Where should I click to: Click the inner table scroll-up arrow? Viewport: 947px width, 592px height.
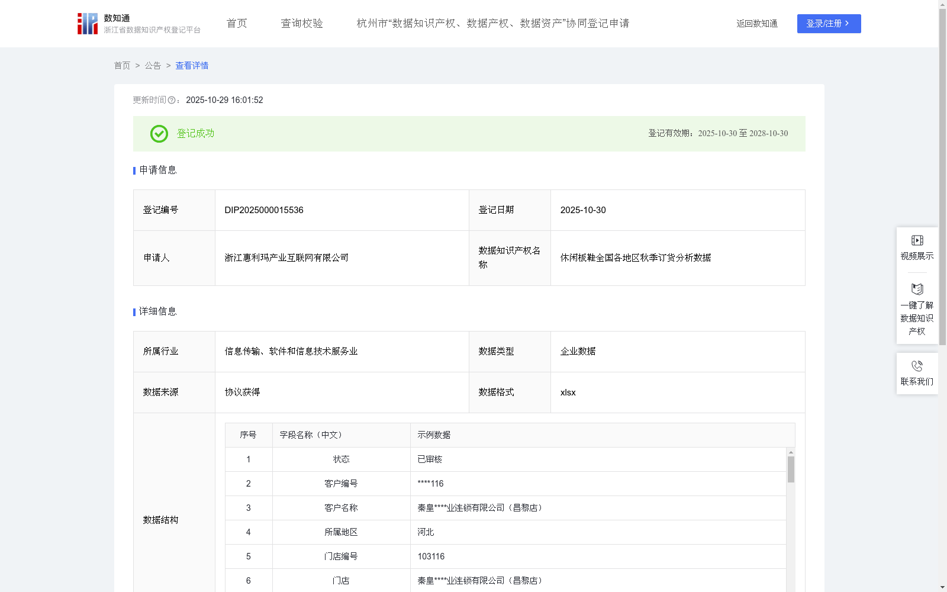791,452
